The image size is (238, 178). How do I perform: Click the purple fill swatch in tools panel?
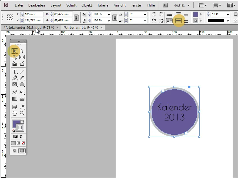click(15, 123)
